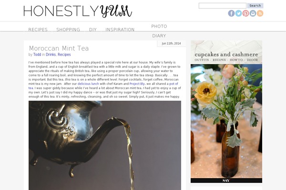The height and width of the screenshot is (190, 286).
Task: Open the Photo Diary menu item
Action: (159, 31)
